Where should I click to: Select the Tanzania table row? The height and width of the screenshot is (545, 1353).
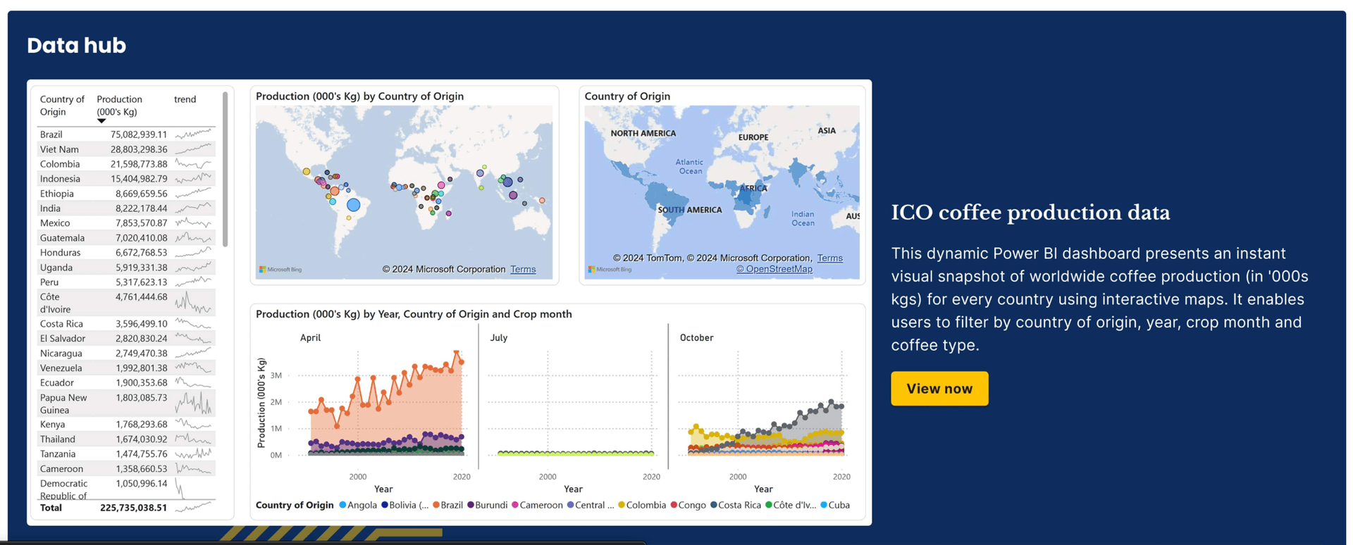[x=126, y=454]
